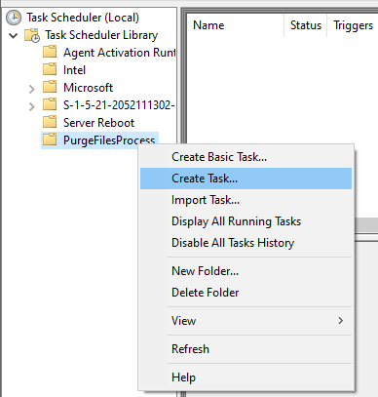
Task: Click the Task Scheduler (Local) clock icon
Action: [14, 18]
